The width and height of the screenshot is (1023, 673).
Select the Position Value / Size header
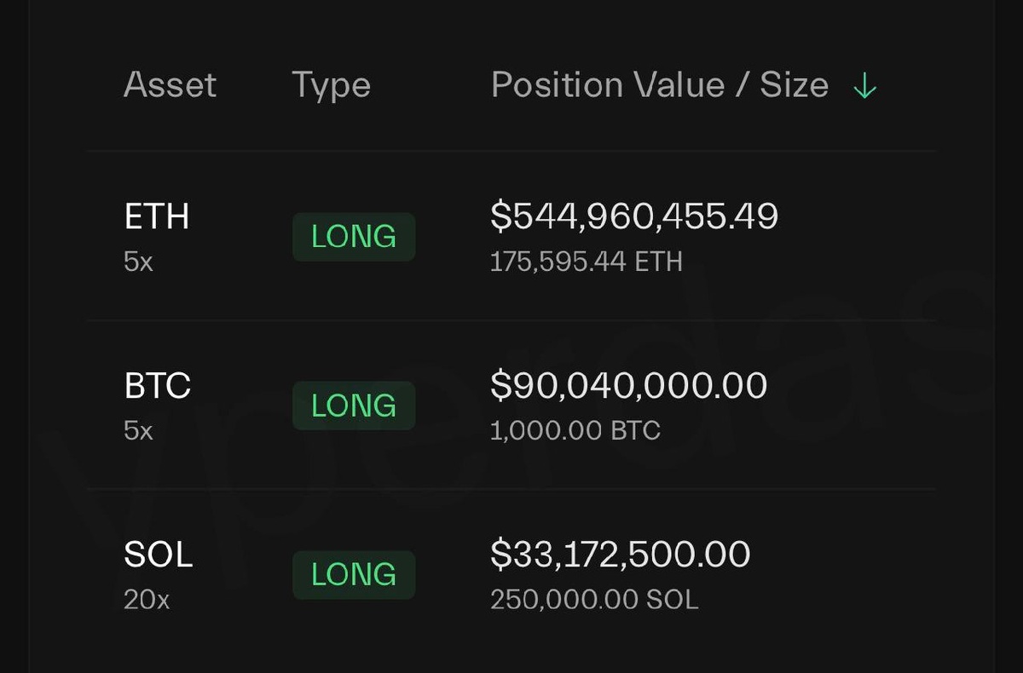(x=659, y=85)
